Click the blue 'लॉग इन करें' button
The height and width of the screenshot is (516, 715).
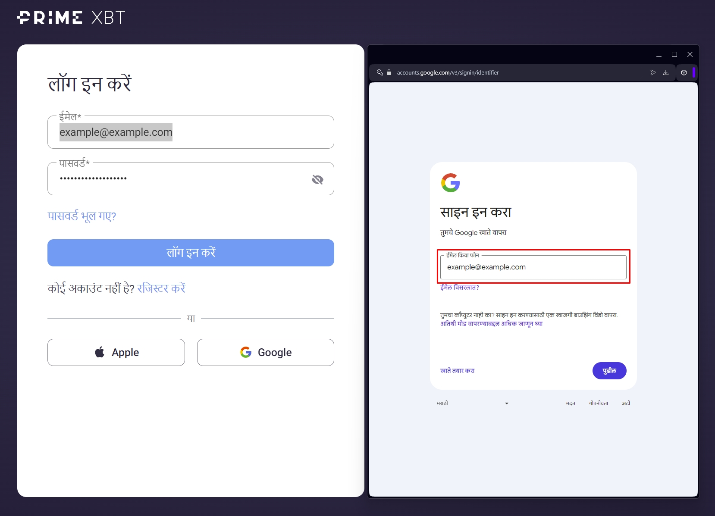pyautogui.click(x=191, y=253)
